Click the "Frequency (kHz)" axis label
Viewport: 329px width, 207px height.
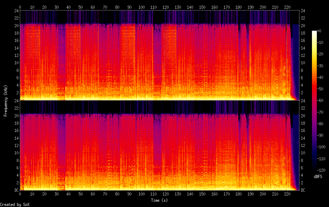6,101
